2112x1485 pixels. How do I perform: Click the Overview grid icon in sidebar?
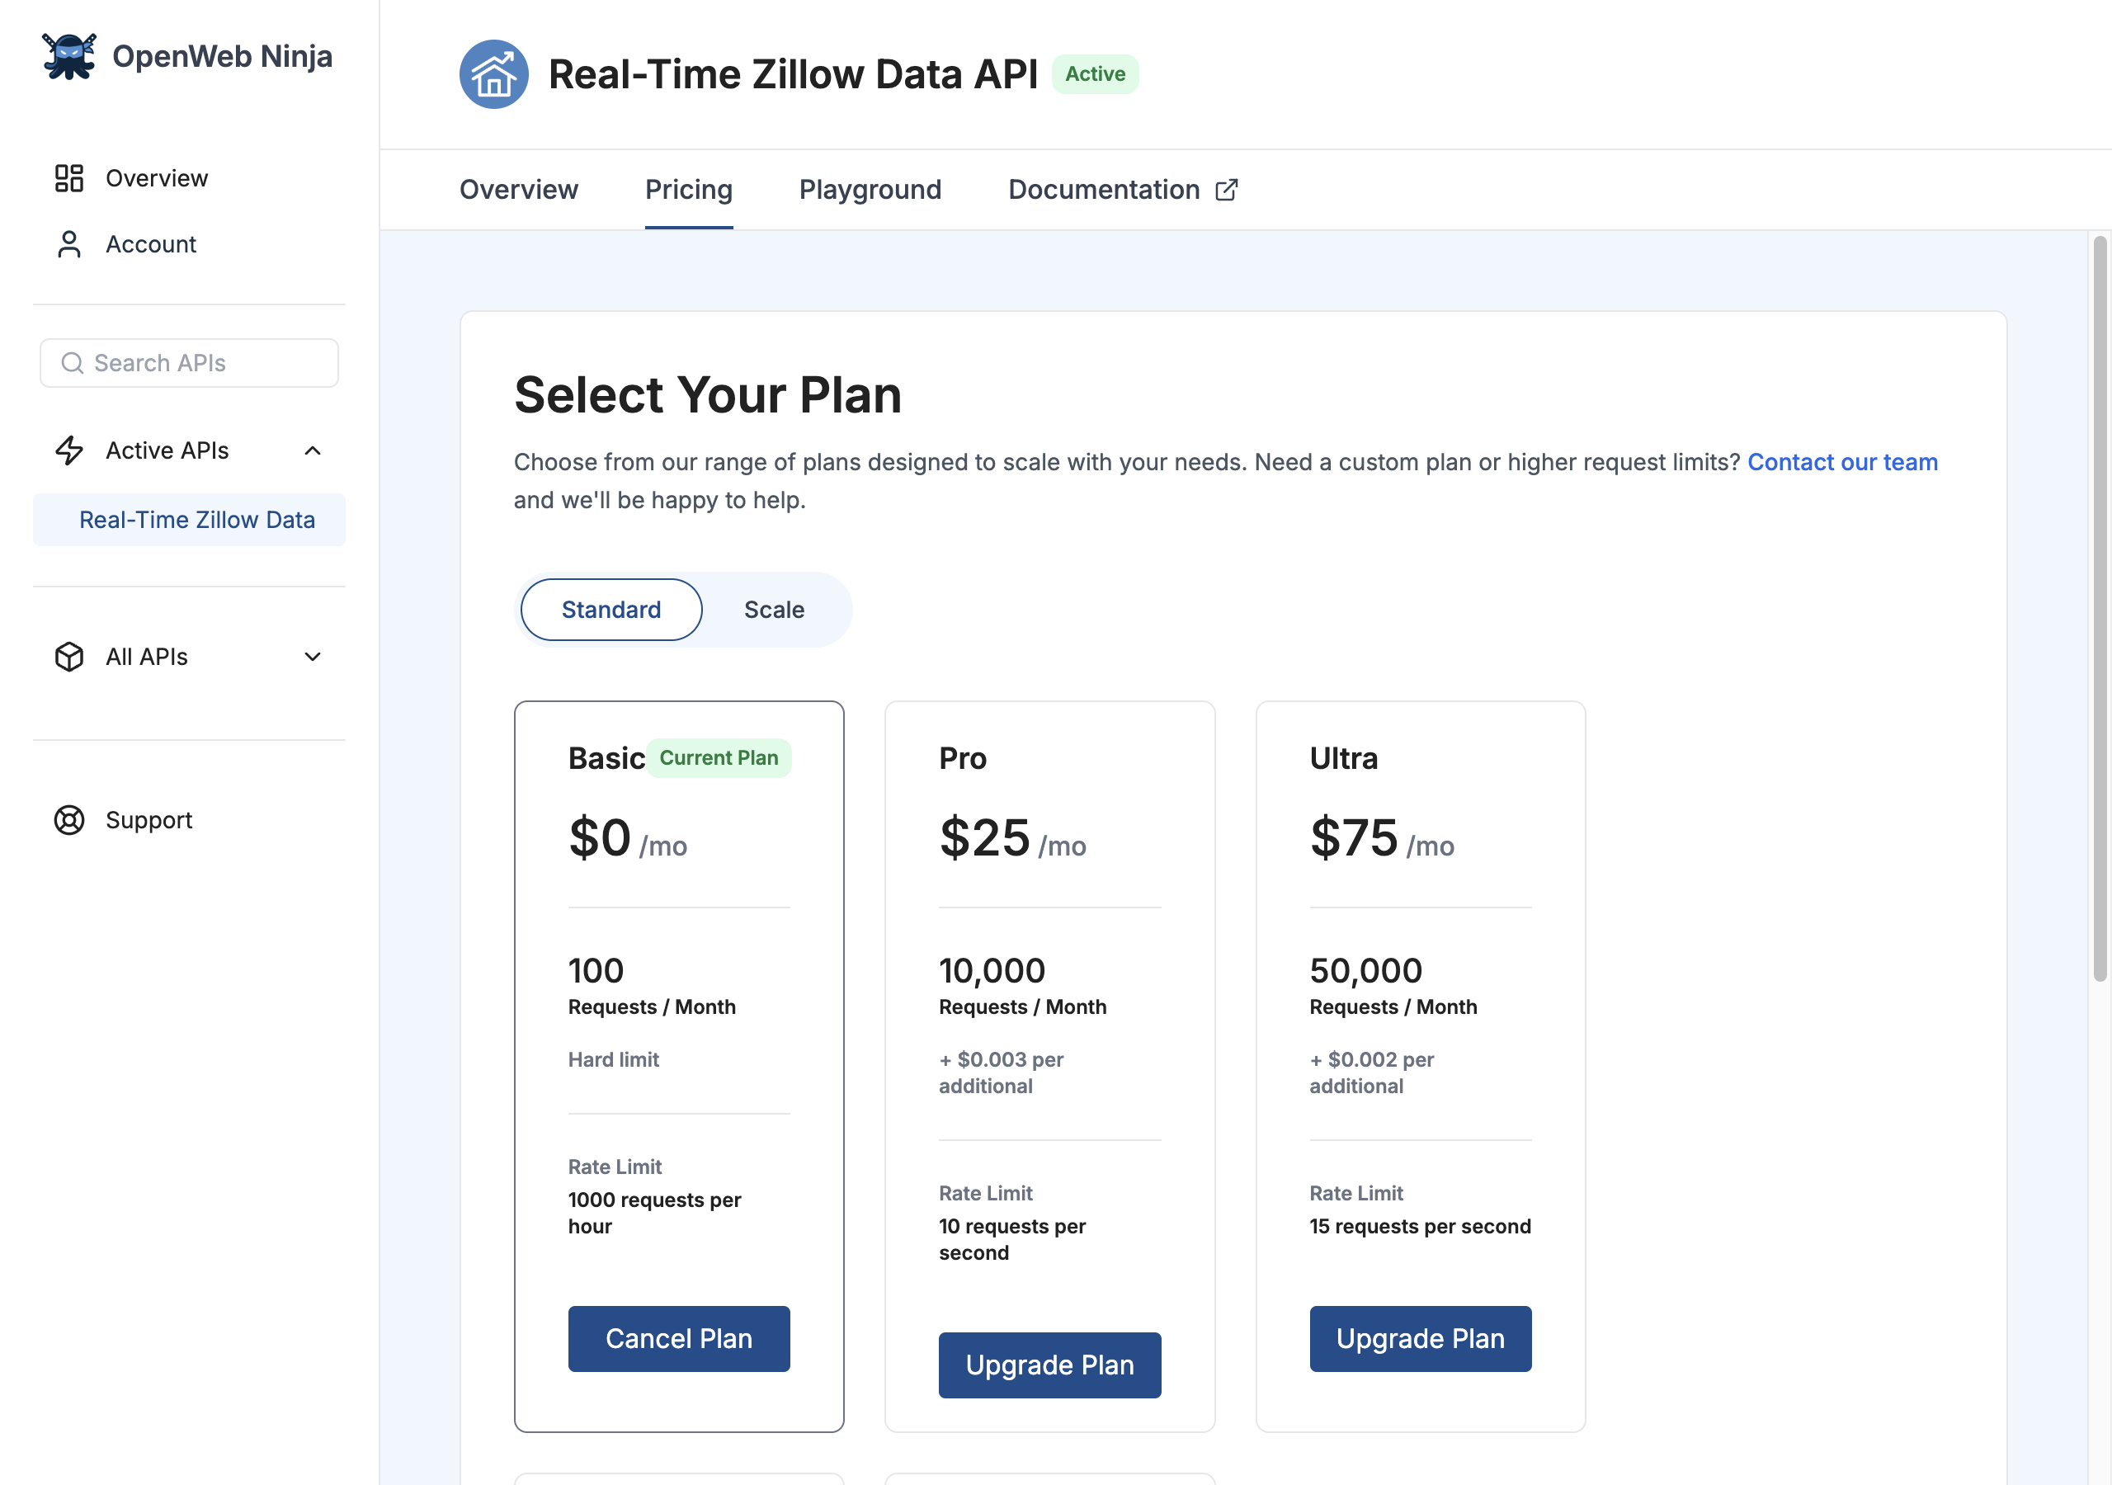tap(69, 177)
